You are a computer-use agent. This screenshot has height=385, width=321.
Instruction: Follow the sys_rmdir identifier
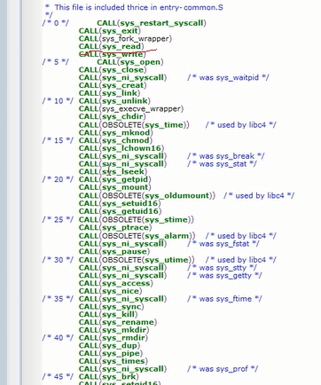124,338
